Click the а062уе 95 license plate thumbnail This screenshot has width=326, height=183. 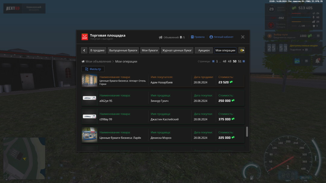coord(89,98)
